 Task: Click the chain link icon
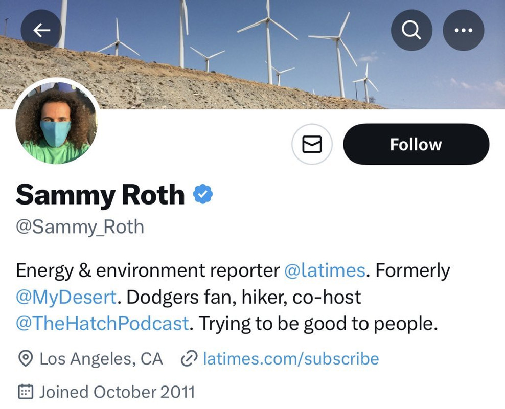[189, 359]
